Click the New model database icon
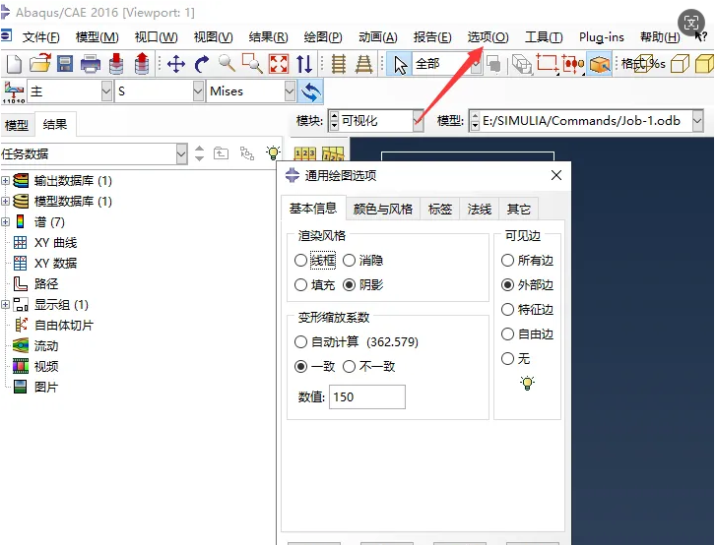The image size is (716, 545). [14, 64]
